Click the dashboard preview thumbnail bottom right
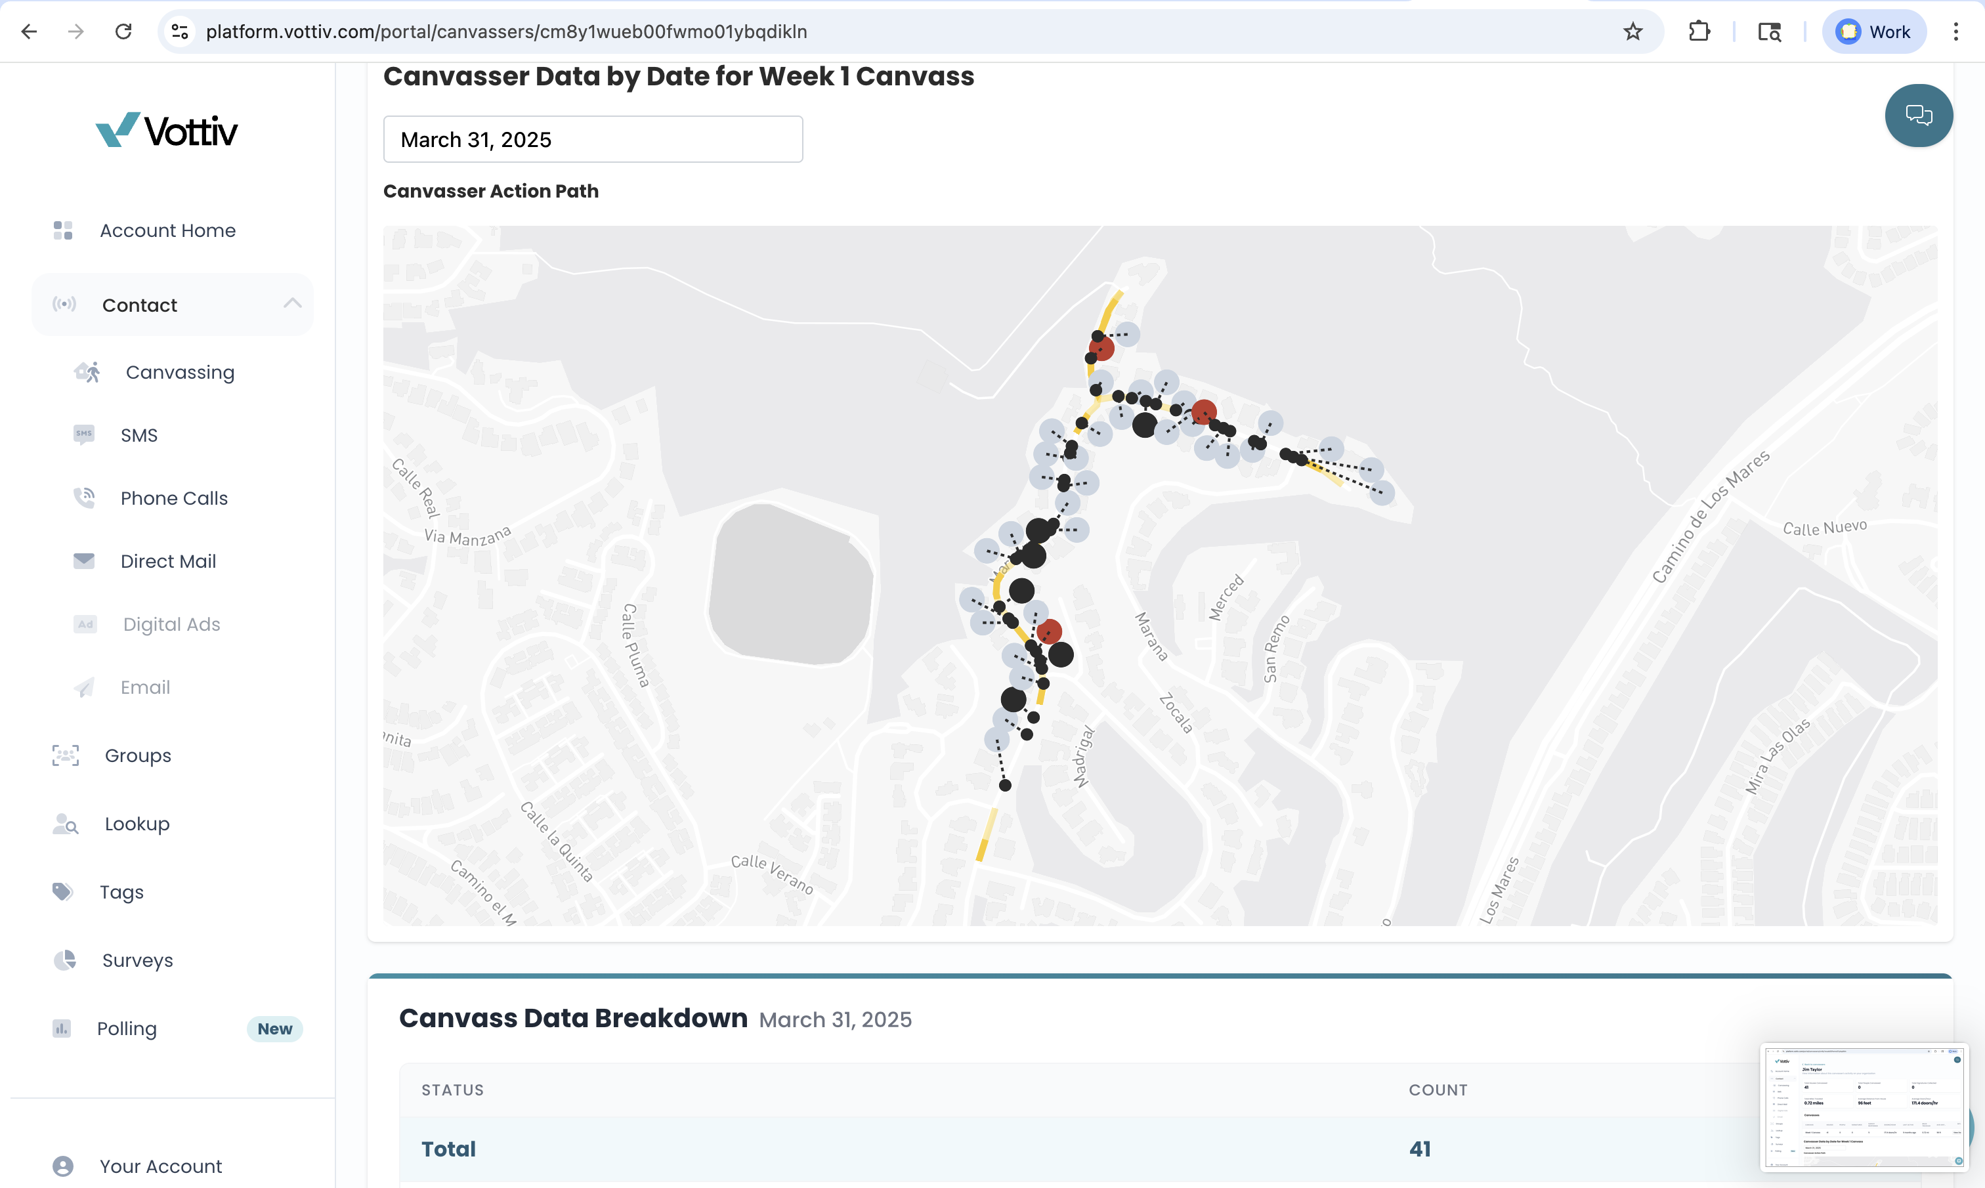 1862,1107
